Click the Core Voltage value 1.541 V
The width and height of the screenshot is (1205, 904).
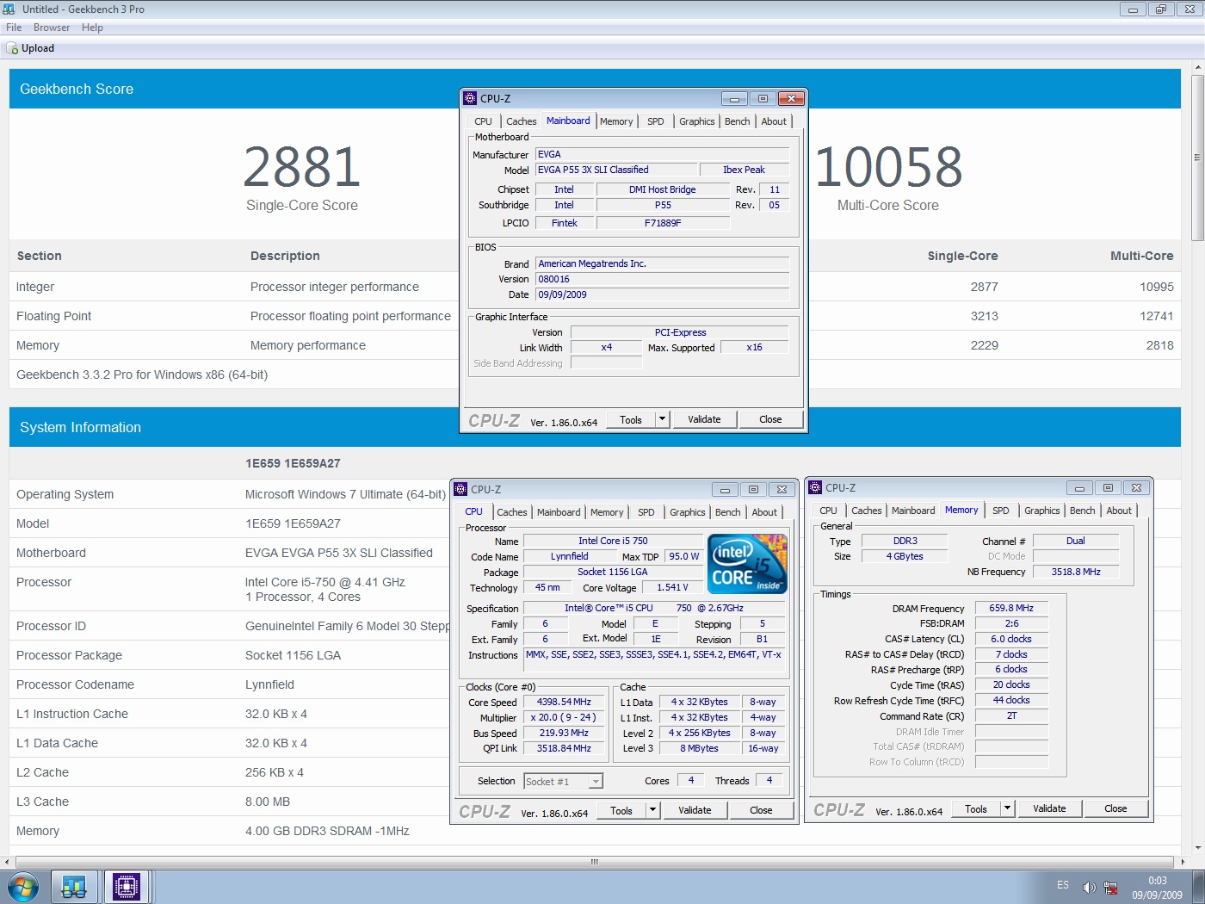(x=672, y=587)
